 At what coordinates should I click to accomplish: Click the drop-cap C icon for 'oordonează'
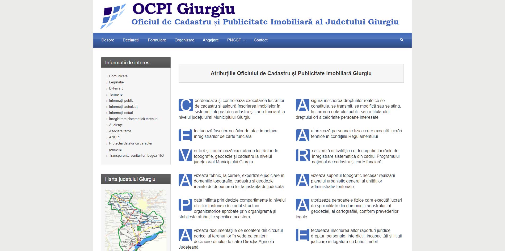tap(186, 105)
